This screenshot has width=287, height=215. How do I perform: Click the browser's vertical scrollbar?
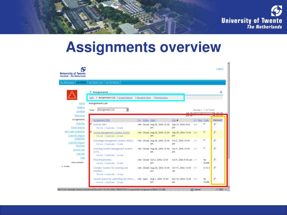pyautogui.click(x=229, y=125)
